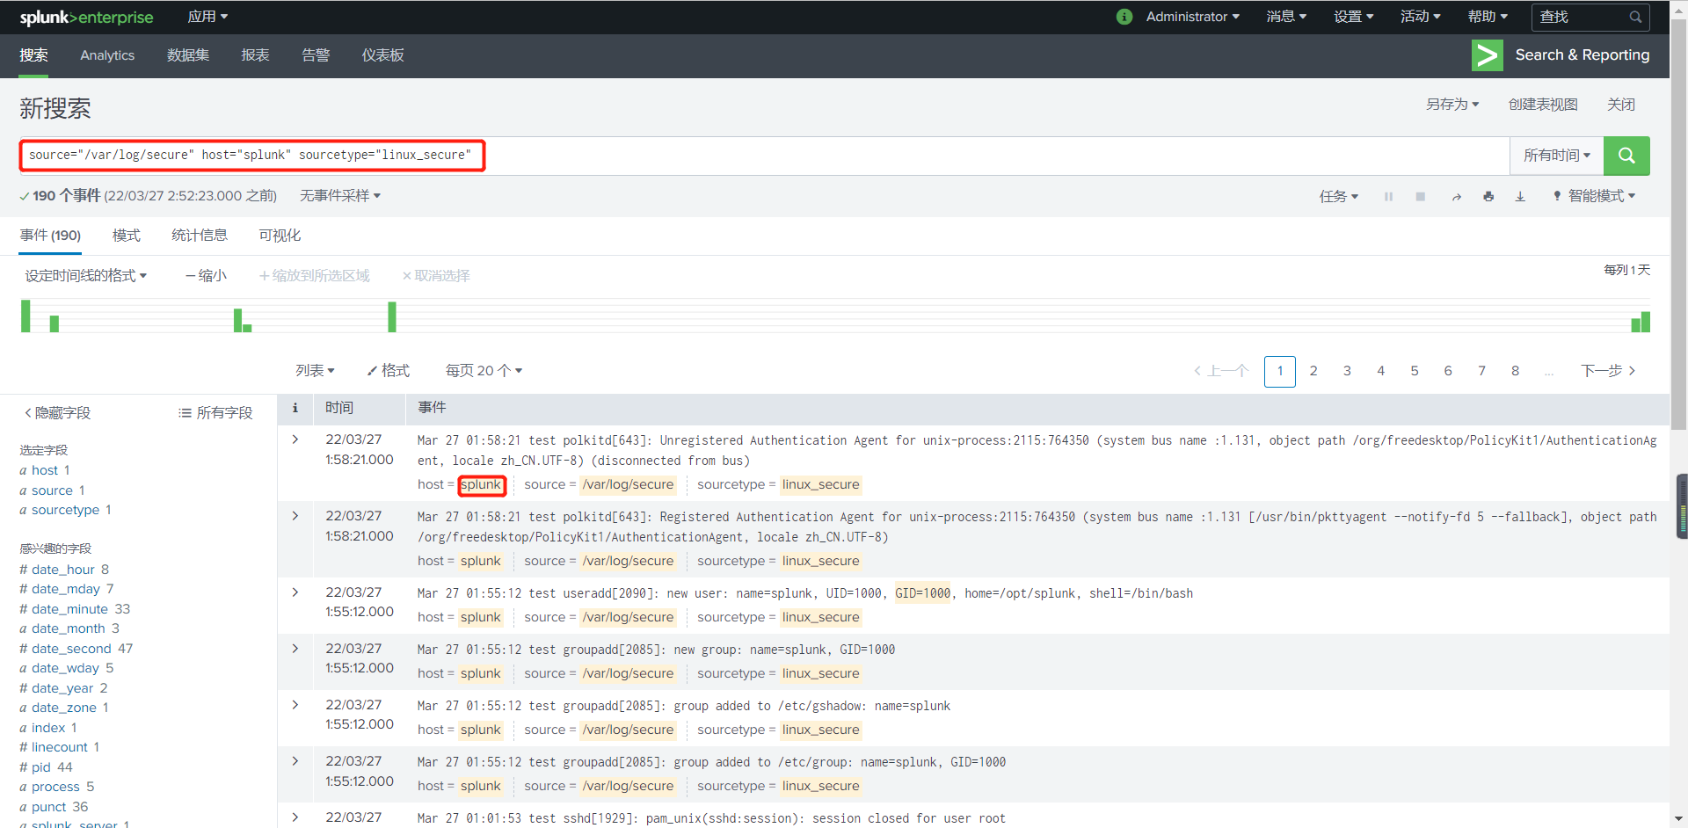Open the Help dropdown
The image size is (1688, 828).
point(1488,17)
